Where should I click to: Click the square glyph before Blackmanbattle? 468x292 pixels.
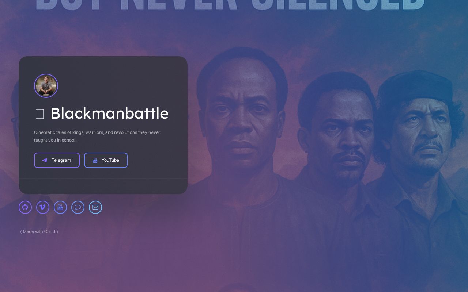tap(40, 114)
